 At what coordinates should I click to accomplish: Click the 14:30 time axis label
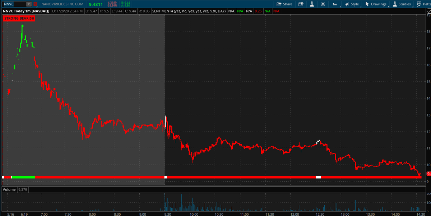[421, 214]
